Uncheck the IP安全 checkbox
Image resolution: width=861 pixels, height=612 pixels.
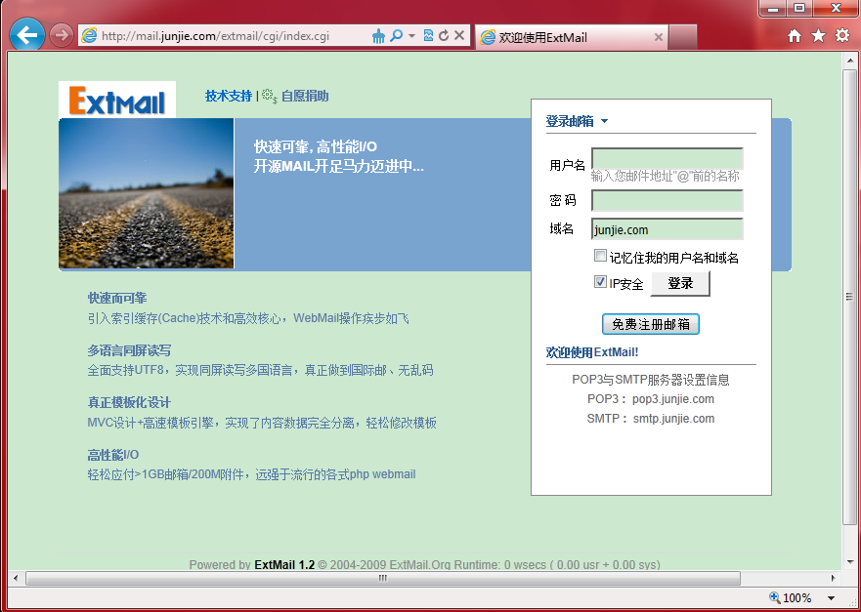[600, 282]
